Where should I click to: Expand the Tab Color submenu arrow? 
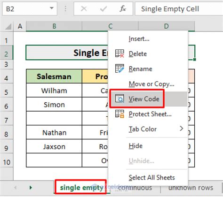[182, 129]
